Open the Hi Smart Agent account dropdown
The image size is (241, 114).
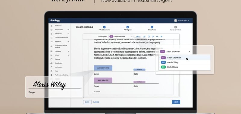coord(184,20)
